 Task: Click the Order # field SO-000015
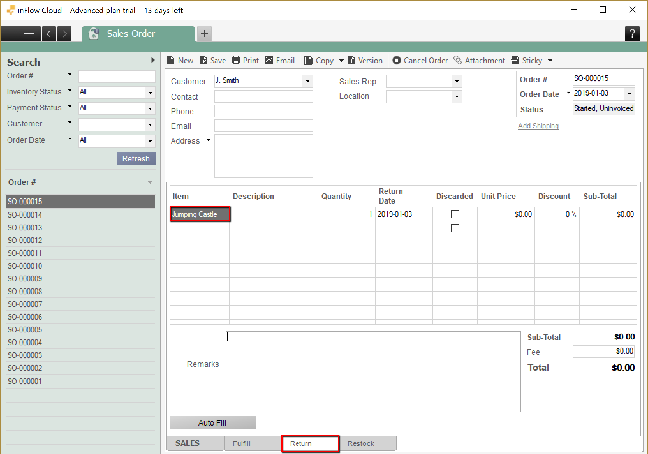(x=604, y=79)
